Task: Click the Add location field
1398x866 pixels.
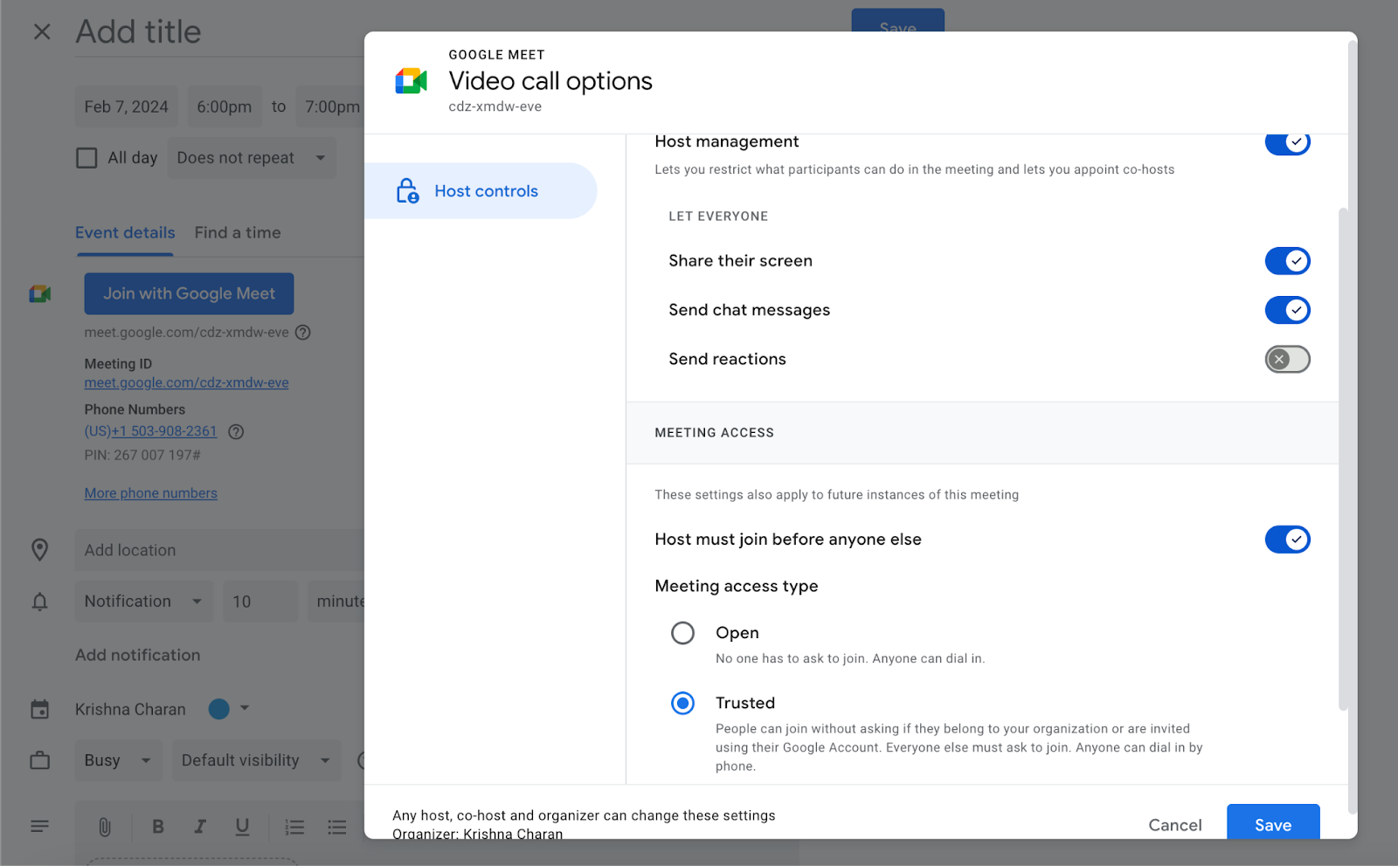Action: tap(219, 550)
